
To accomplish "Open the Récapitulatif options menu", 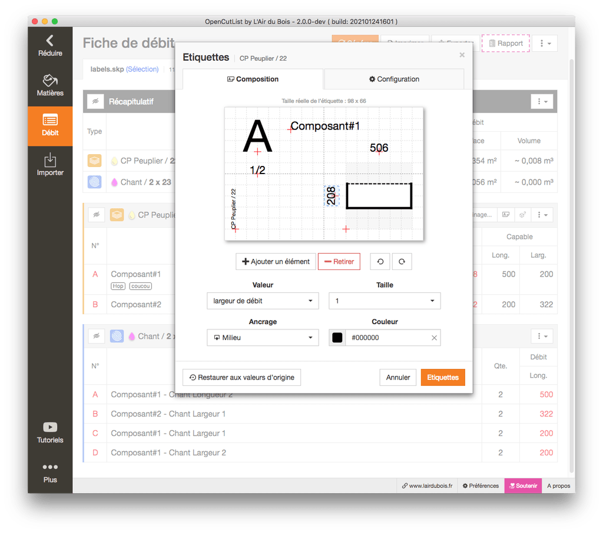I will 542,101.
